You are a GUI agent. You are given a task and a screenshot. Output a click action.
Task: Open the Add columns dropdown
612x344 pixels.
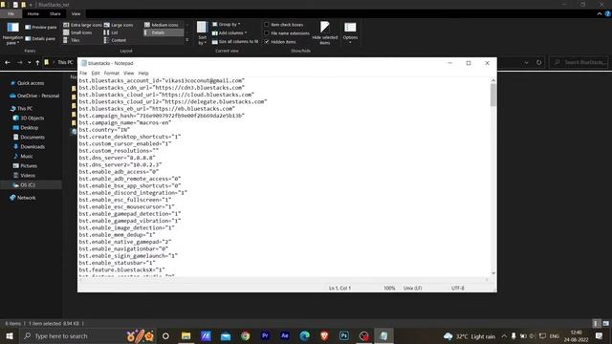coord(229,33)
